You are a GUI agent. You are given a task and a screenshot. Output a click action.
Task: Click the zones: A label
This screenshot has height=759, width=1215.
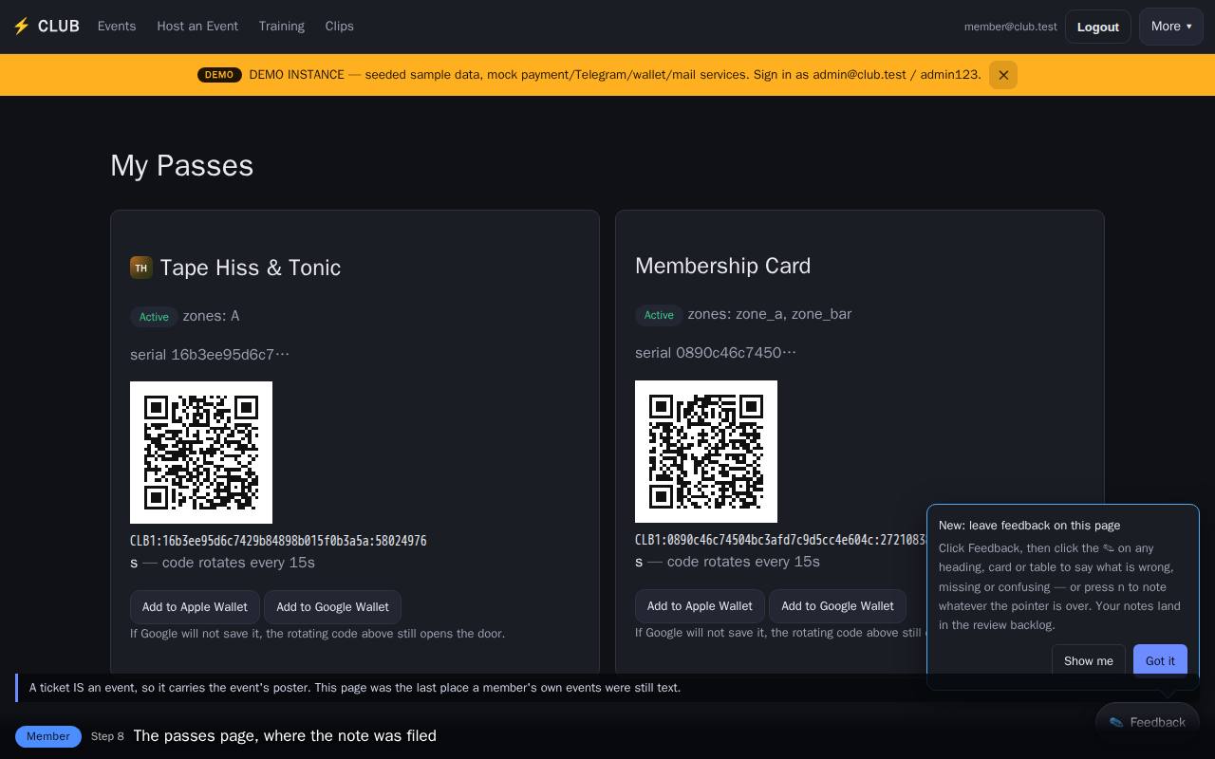click(x=211, y=316)
